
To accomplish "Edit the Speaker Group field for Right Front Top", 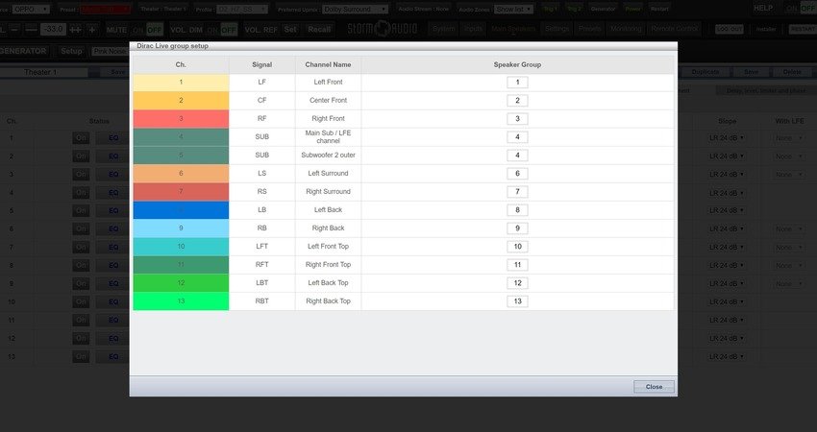I will click(x=517, y=264).
